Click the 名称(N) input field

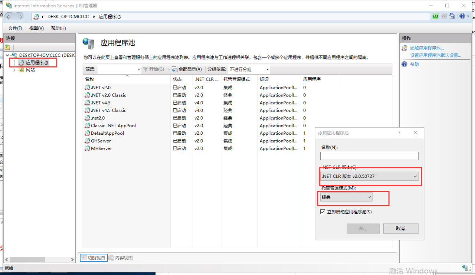click(369, 156)
